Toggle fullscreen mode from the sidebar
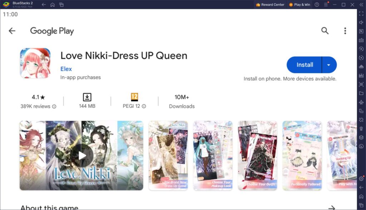This screenshot has width=366, height=210. (x=361, y=13)
